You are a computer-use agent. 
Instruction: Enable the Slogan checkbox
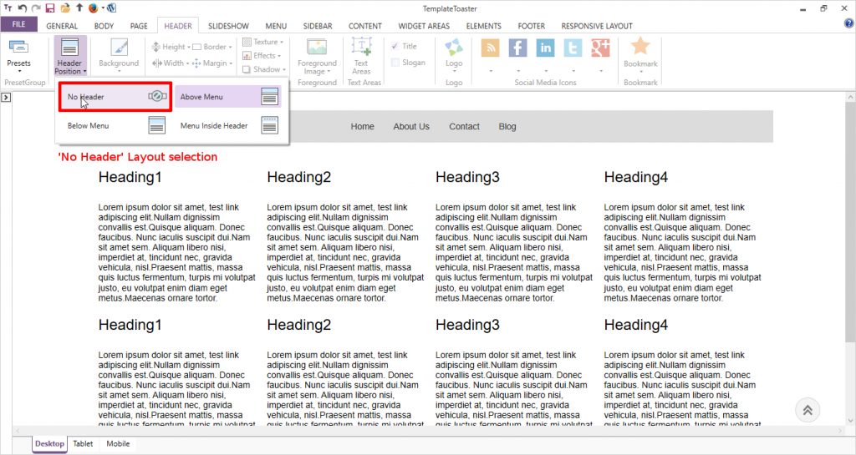395,61
